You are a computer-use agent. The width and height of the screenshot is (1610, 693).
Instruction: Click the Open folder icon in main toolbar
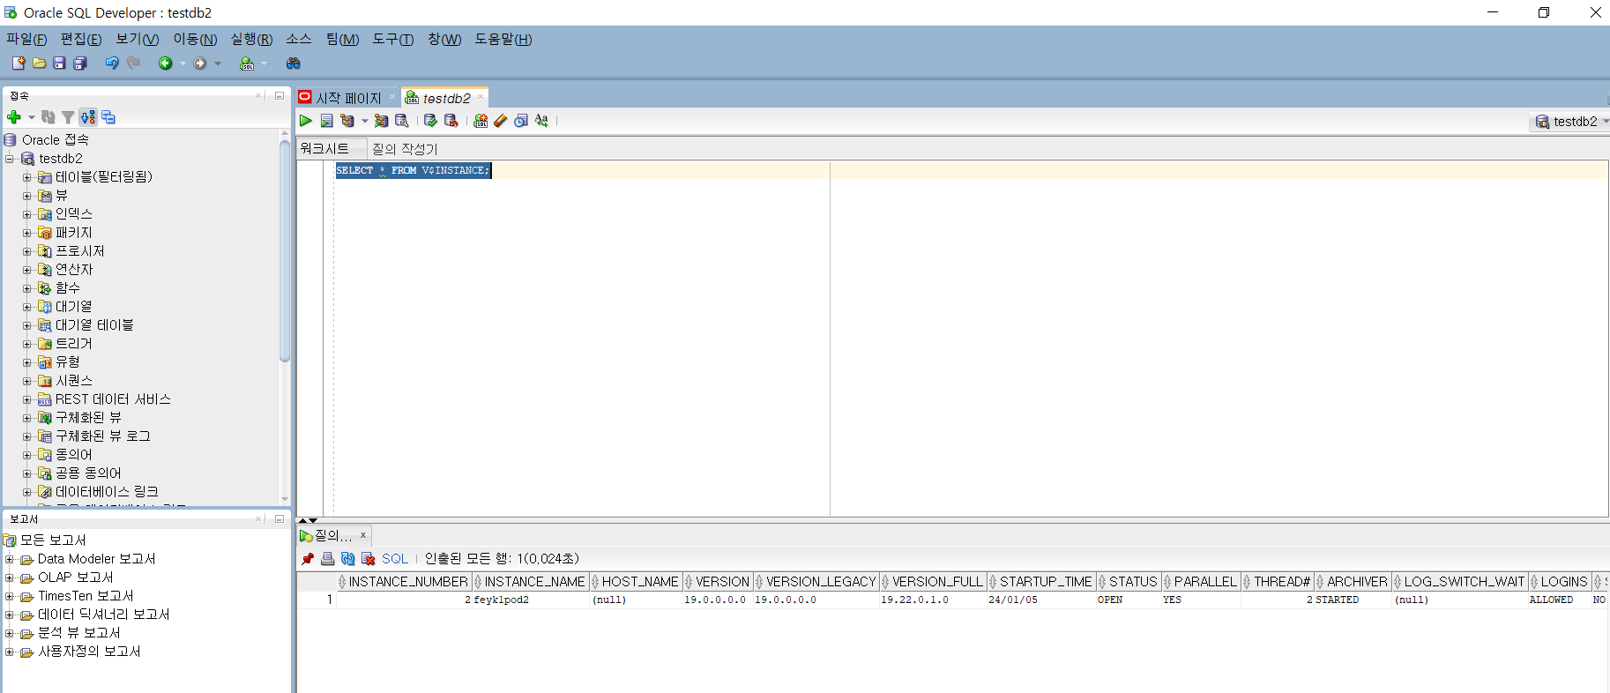coord(39,63)
